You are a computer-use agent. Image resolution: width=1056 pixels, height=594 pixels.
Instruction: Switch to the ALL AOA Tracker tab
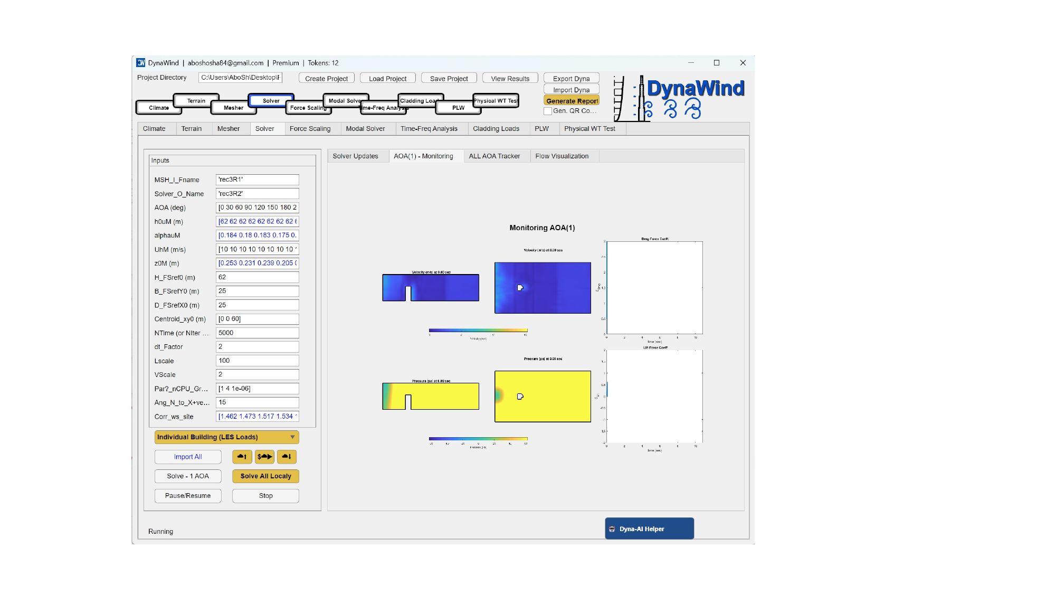[494, 156]
